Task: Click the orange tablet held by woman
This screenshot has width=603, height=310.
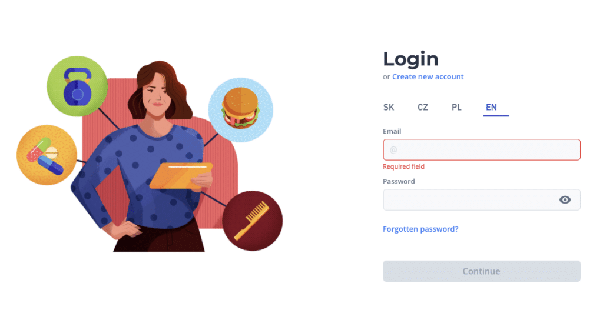Action: [x=181, y=176]
